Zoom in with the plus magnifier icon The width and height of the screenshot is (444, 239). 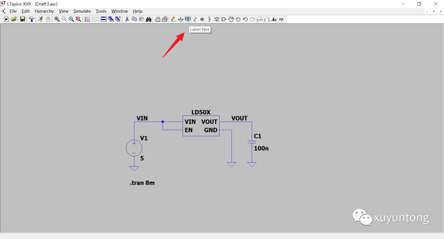57,19
